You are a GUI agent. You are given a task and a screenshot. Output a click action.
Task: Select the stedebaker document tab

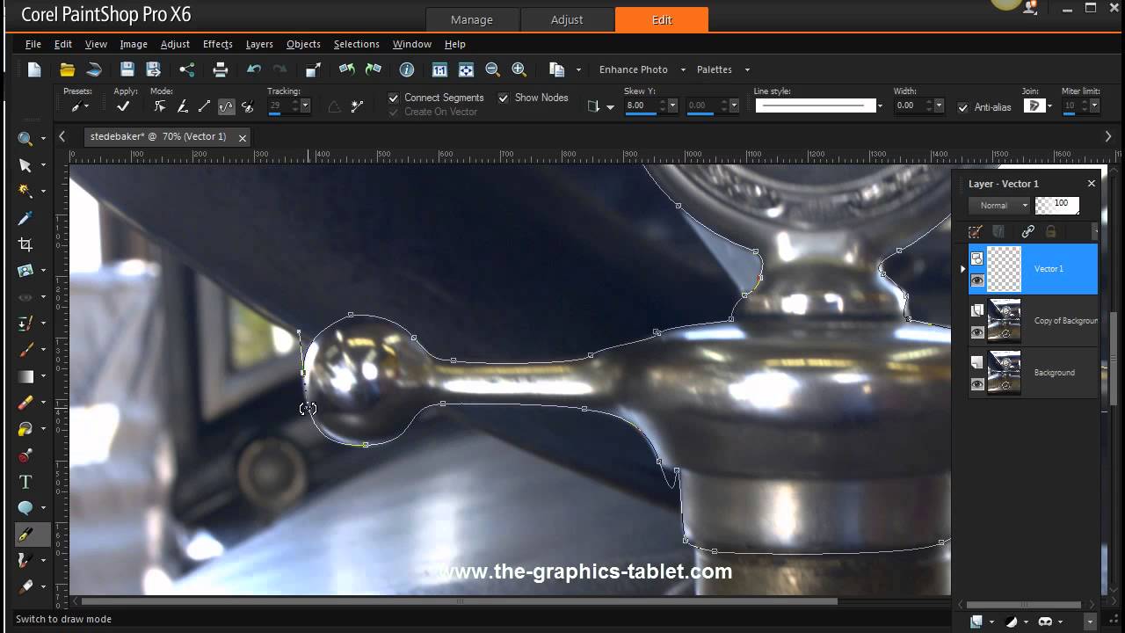tap(158, 136)
